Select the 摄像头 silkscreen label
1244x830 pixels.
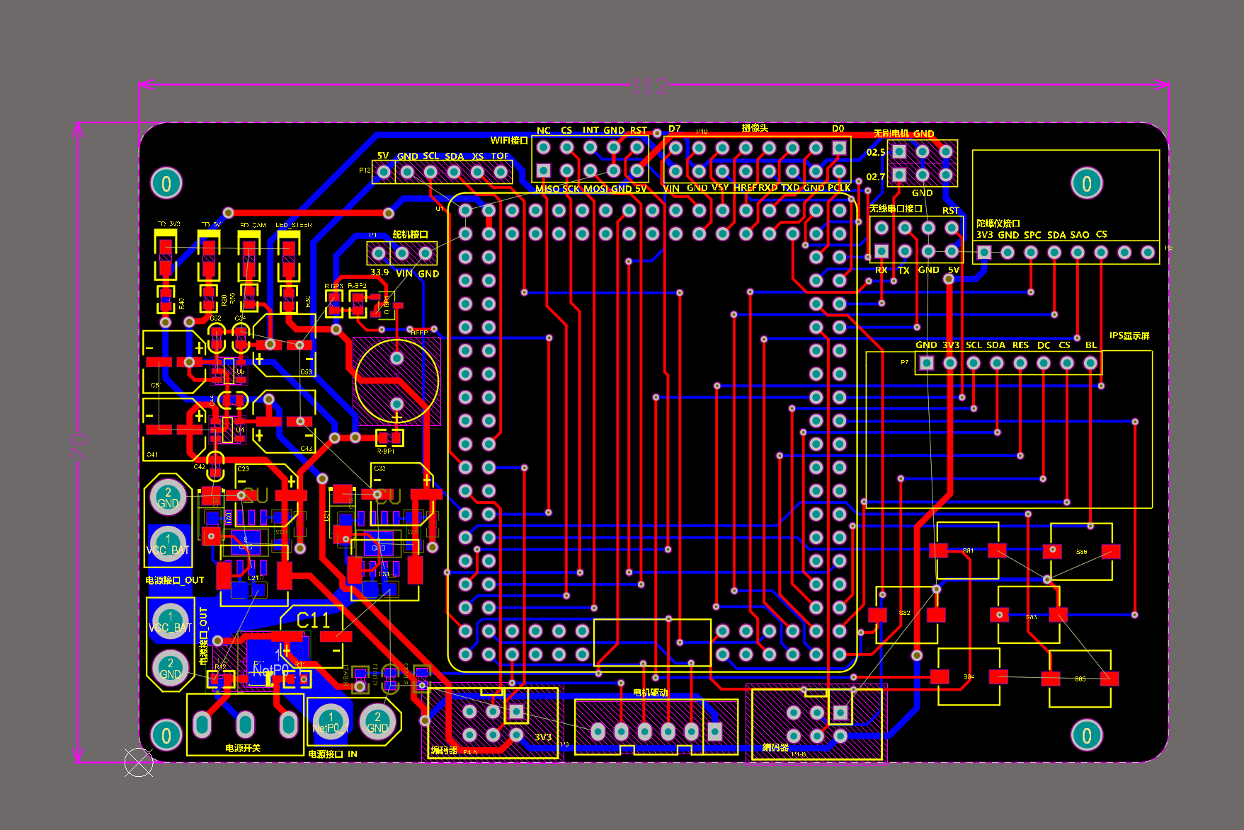[x=755, y=128]
